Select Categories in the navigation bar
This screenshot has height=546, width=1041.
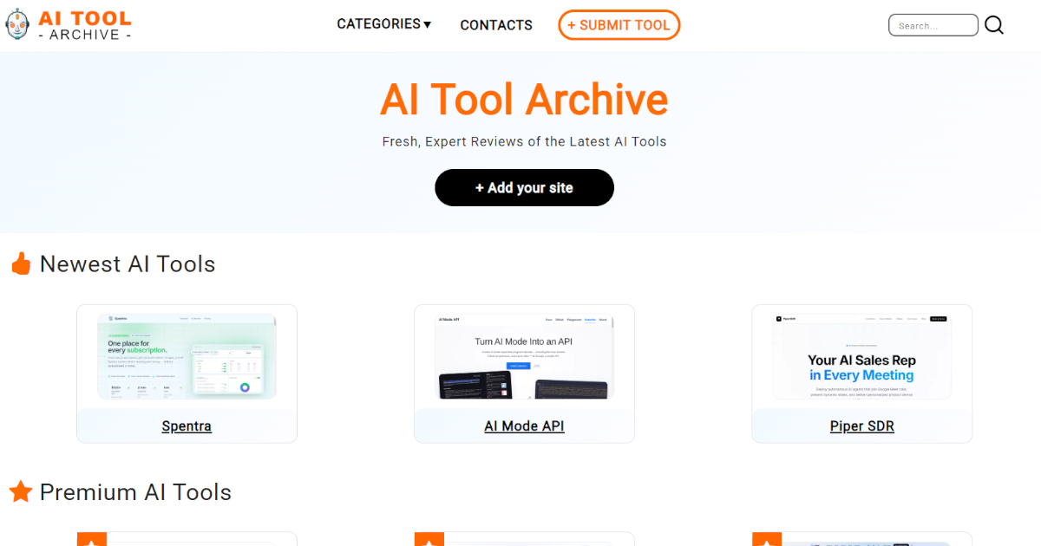coord(377,24)
